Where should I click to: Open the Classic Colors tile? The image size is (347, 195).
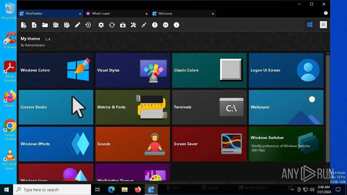point(209,70)
